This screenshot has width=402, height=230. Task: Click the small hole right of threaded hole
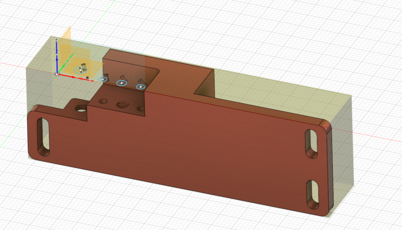coord(140,108)
